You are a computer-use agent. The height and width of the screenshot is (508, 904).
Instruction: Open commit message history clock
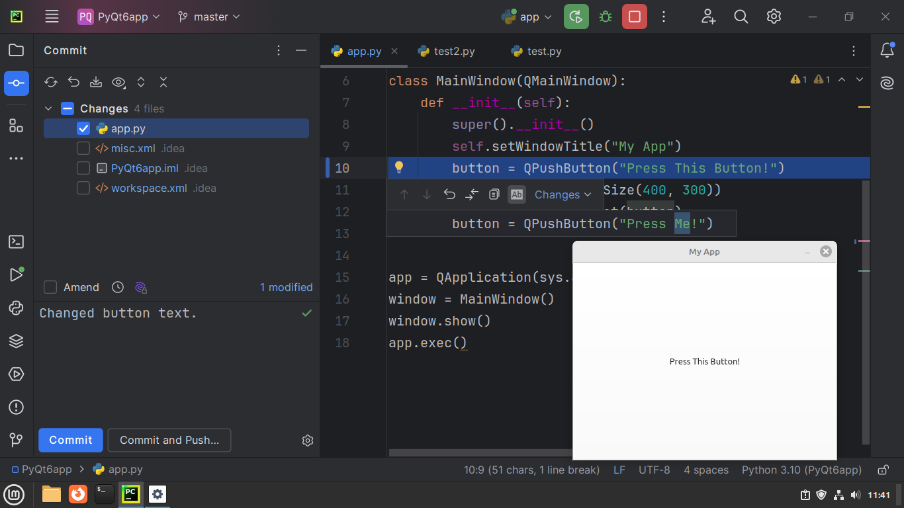tap(118, 287)
